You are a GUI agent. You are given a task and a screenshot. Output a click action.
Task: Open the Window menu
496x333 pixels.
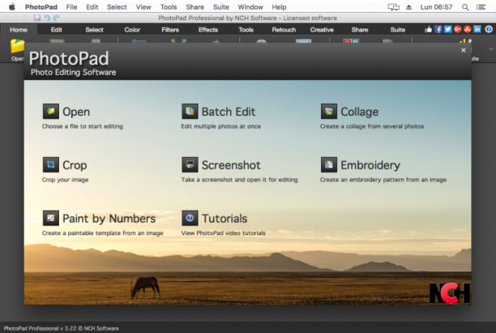(x=250, y=7)
